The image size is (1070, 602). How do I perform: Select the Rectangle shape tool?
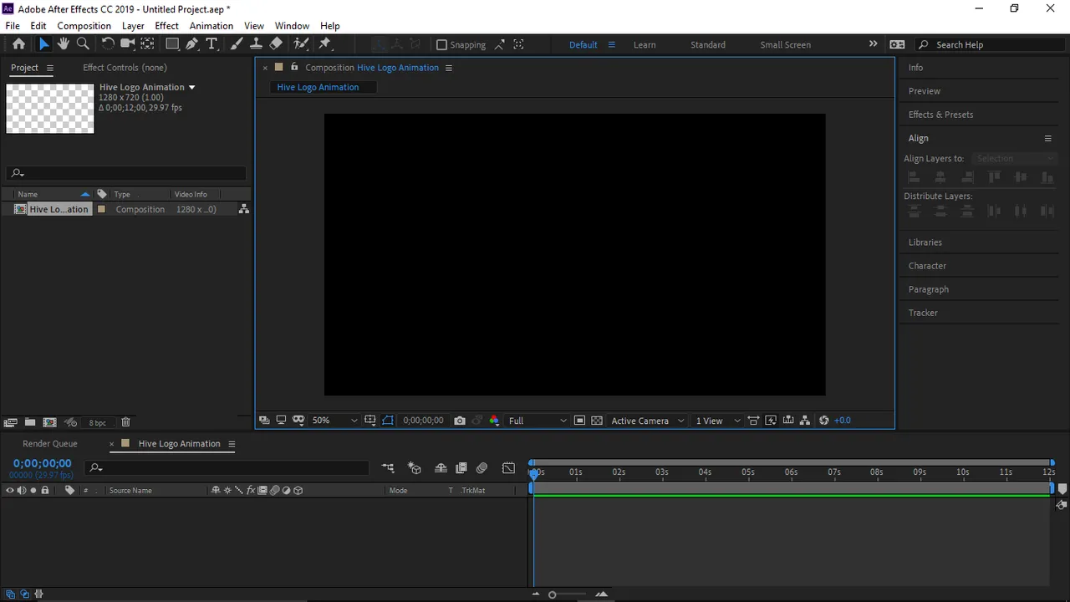[172, 44]
